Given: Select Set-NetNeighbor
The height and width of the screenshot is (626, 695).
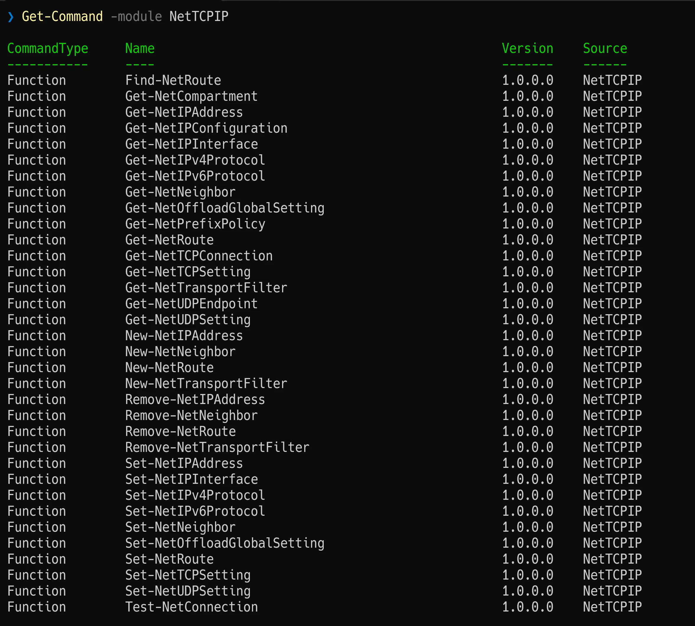Looking at the screenshot, I should point(180,527).
